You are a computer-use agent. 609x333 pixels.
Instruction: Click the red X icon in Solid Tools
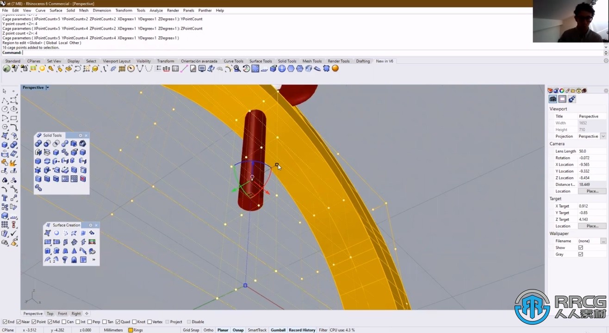83,179
